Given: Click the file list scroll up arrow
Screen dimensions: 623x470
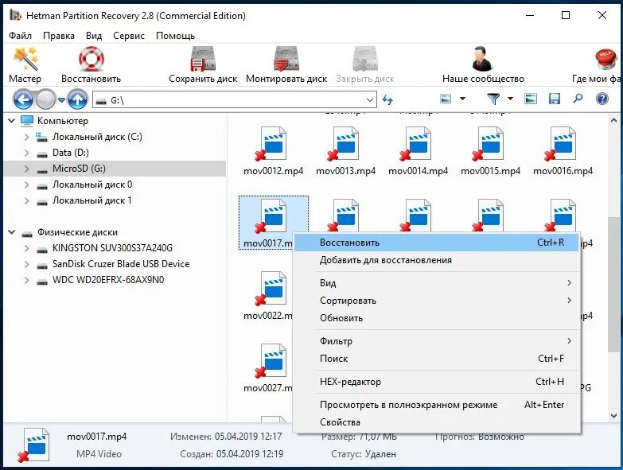Looking at the screenshot, I should coord(613,120).
